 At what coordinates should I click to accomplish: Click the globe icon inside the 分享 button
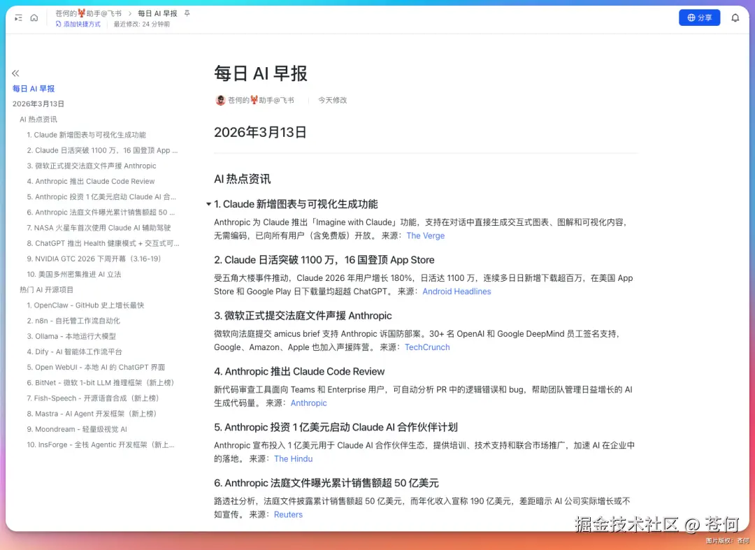point(691,17)
